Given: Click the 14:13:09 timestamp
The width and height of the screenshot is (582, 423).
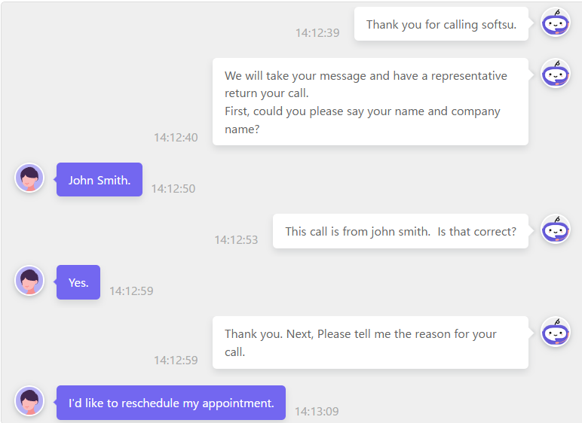Looking at the screenshot, I should pyautogui.click(x=317, y=412).
